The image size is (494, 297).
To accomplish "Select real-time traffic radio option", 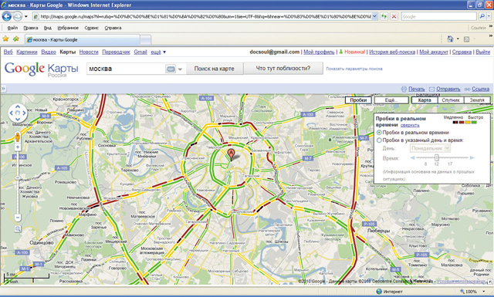I will pos(379,133).
